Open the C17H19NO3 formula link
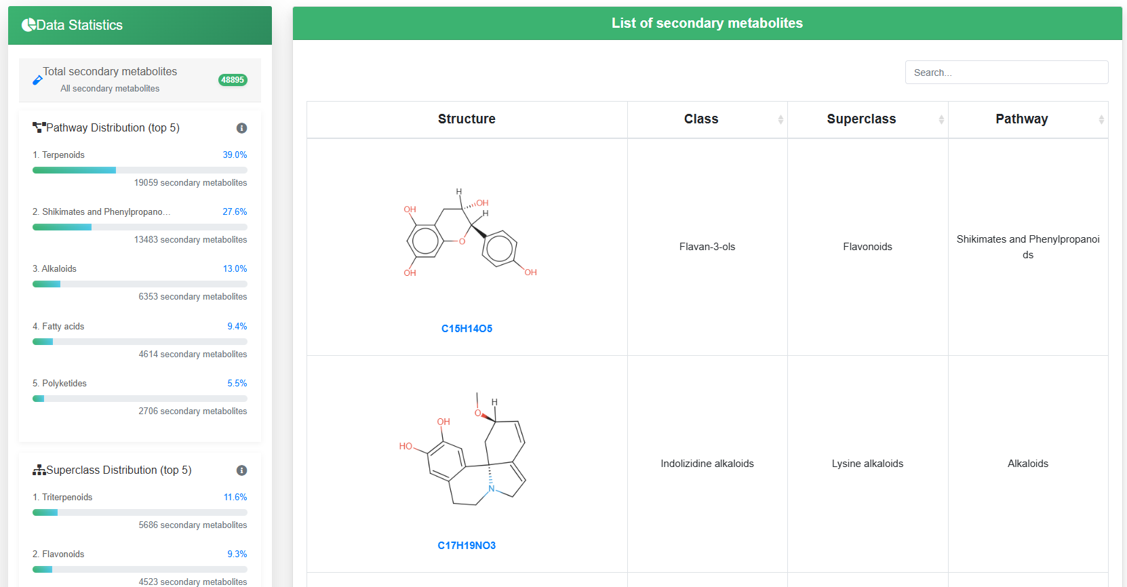Image resolution: width=1127 pixels, height=587 pixels. tap(467, 546)
